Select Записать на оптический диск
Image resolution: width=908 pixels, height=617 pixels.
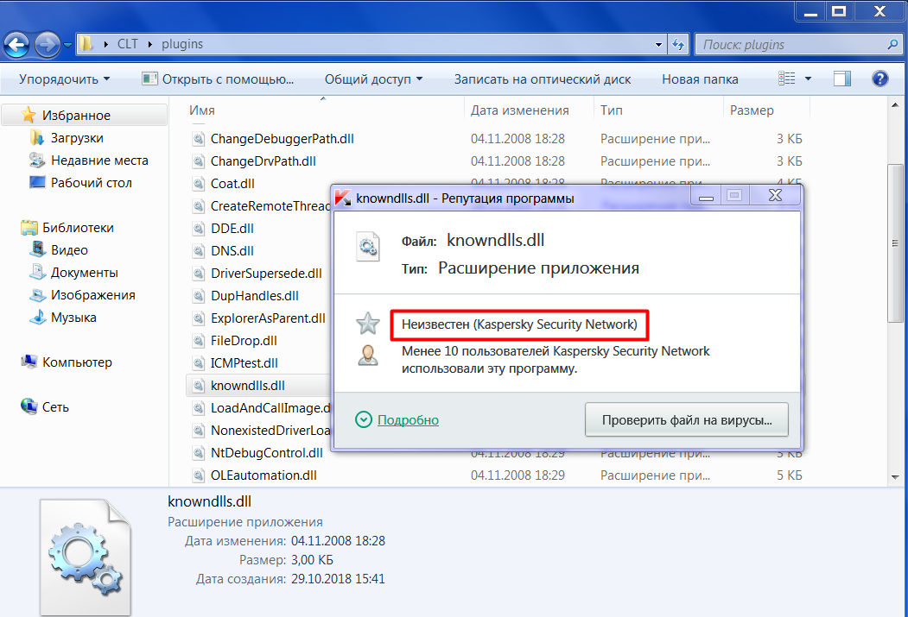(x=542, y=79)
